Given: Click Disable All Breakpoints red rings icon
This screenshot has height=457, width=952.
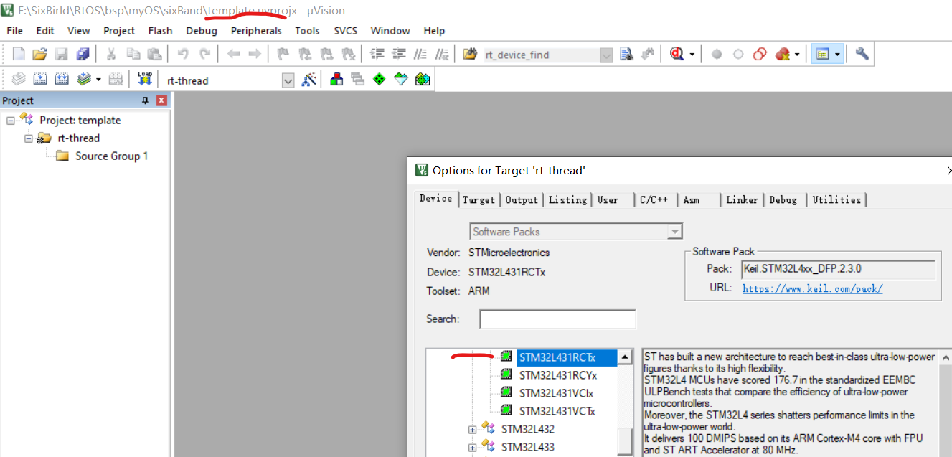Looking at the screenshot, I should point(760,54).
